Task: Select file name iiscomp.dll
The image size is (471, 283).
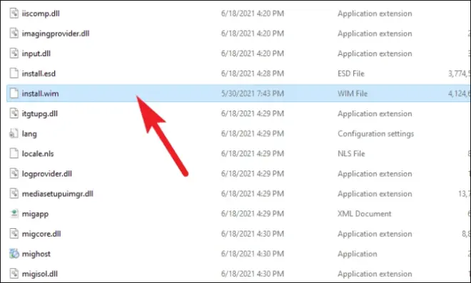Action: tap(41, 14)
